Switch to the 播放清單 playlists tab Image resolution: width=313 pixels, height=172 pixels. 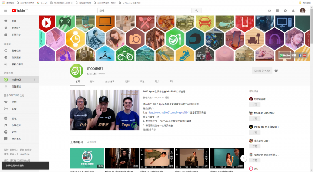coord(110,81)
